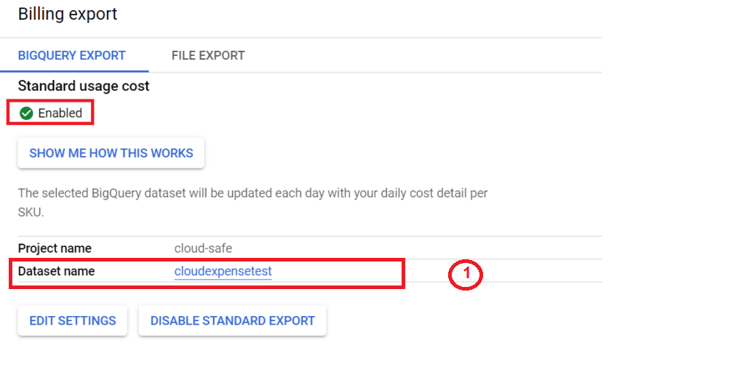Click the BigQuery dataset description sentence
This screenshot has height=377, width=745.
click(x=252, y=203)
